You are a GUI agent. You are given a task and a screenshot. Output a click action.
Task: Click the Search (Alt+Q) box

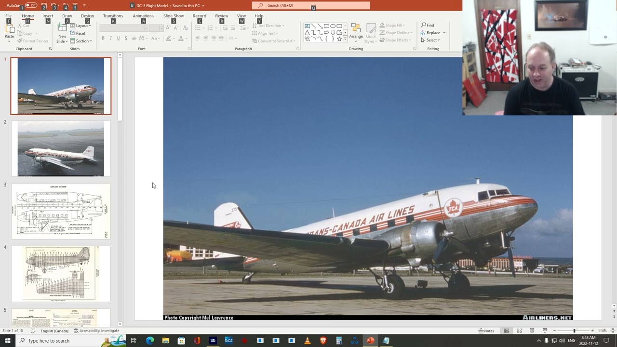click(x=311, y=5)
